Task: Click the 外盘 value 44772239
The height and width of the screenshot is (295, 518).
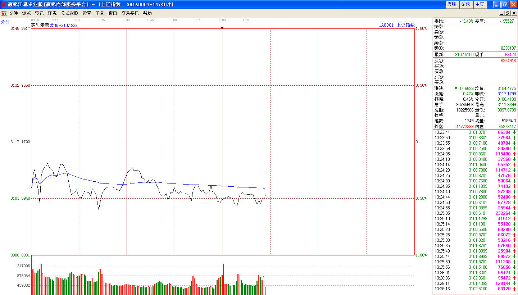Action: (465, 126)
